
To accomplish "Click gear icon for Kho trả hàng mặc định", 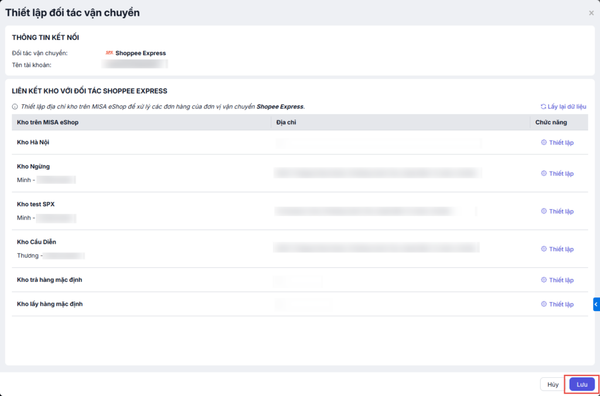I will click(x=544, y=280).
